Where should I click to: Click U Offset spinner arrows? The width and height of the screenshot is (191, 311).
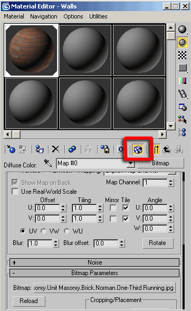click(x=63, y=208)
